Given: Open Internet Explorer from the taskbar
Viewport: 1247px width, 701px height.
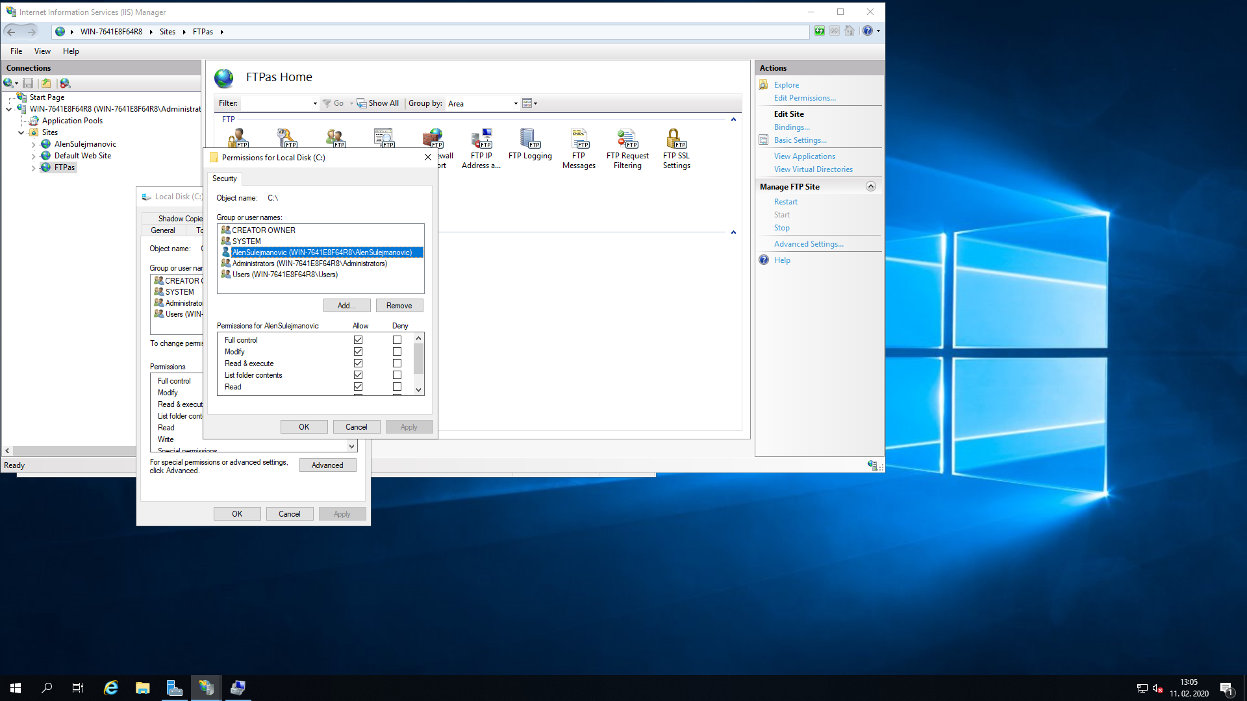Looking at the screenshot, I should [111, 688].
